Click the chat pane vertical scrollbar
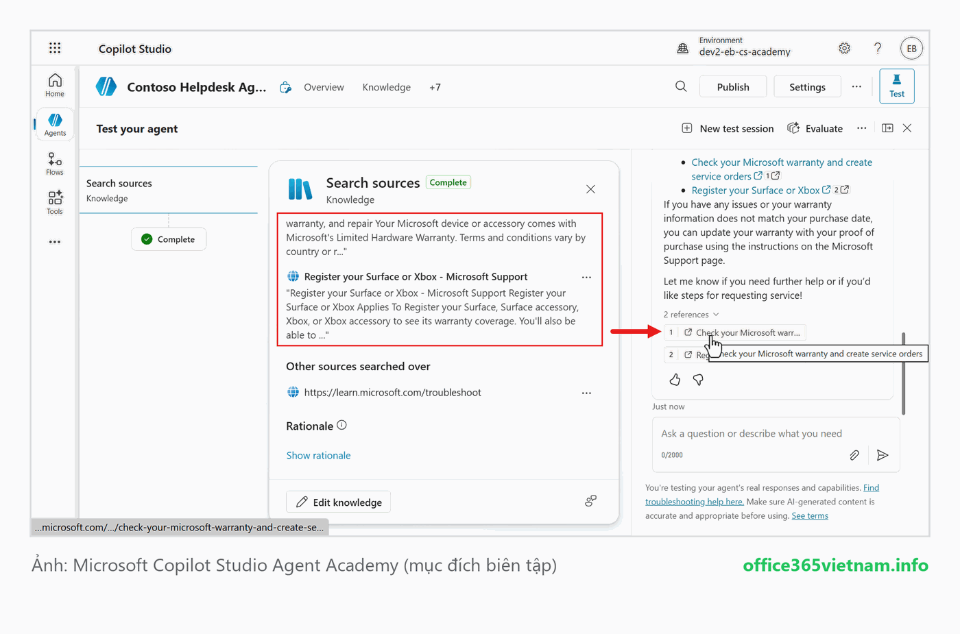 (903, 374)
